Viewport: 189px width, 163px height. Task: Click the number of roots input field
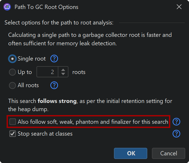[47, 72]
